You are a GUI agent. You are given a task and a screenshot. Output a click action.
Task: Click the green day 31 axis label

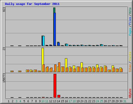(125, 101)
